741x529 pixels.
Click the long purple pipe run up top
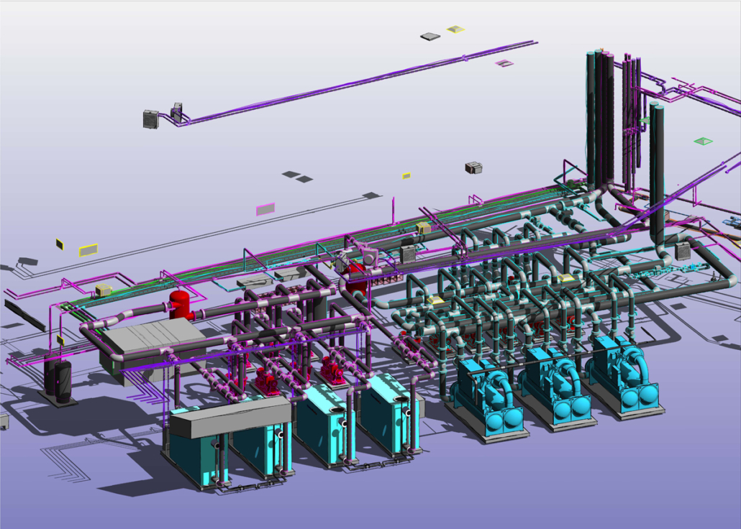(x=360, y=83)
